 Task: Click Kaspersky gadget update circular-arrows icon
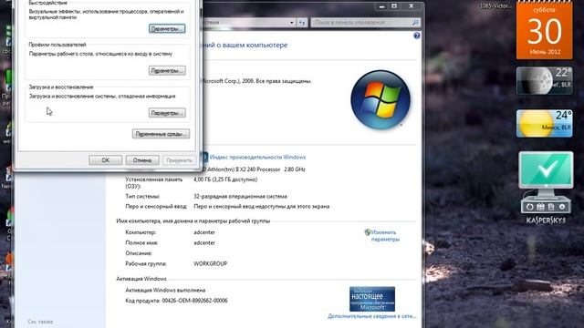pos(529,207)
